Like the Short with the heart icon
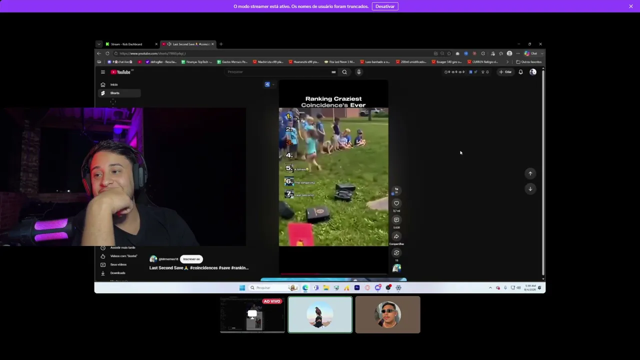The height and width of the screenshot is (360, 640). tap(396, 203)
